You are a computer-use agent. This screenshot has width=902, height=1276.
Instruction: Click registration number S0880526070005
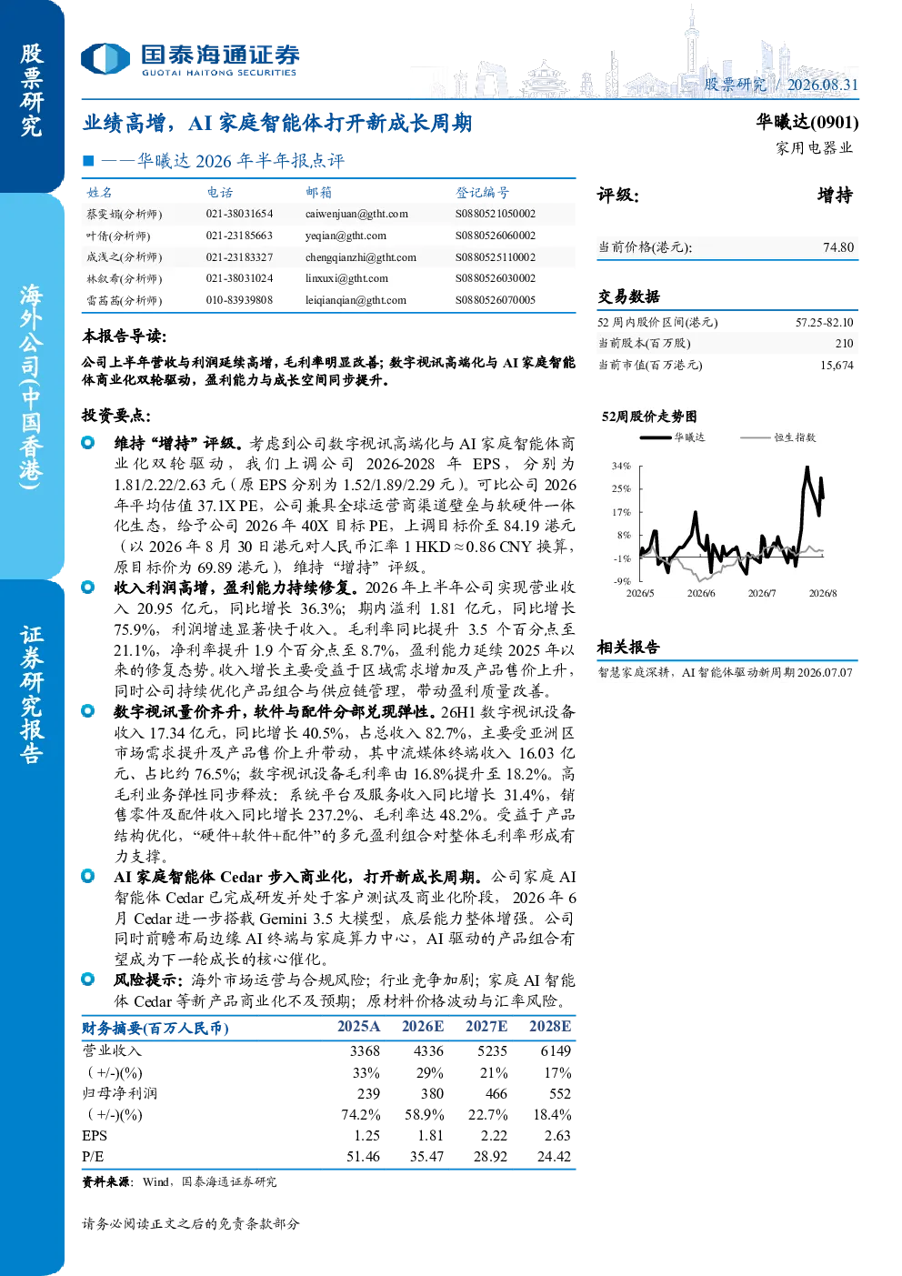pyautogui.click(x=496, y=300)
